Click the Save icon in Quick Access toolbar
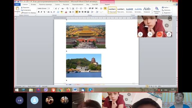 coord(18,1)
